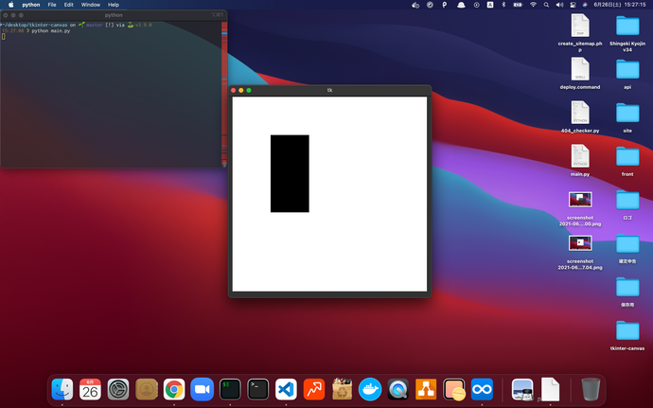653x408 pixels.
Task: Open Control Center from the menu bar
Action: point(574,5)
